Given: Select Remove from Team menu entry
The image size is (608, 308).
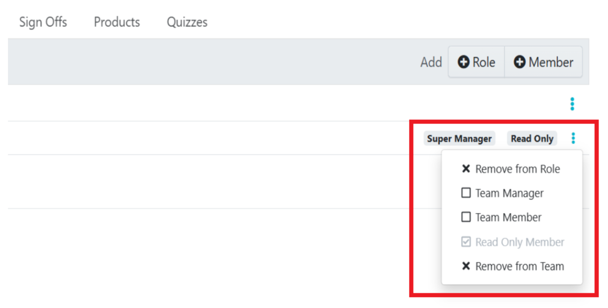Looking at the screenshot, I should pyautogui.click(x=520, y=267).
